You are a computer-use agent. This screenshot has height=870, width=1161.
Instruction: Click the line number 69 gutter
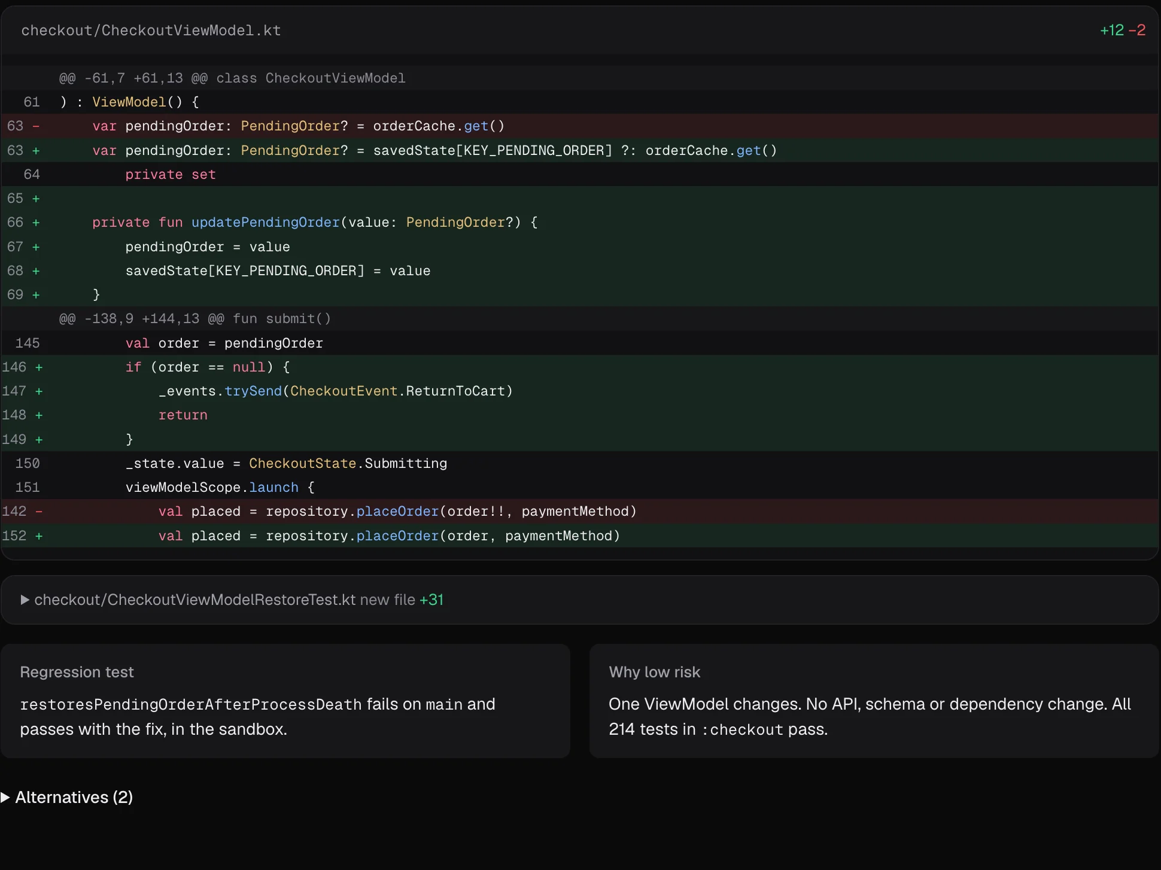tap(16, 294)
